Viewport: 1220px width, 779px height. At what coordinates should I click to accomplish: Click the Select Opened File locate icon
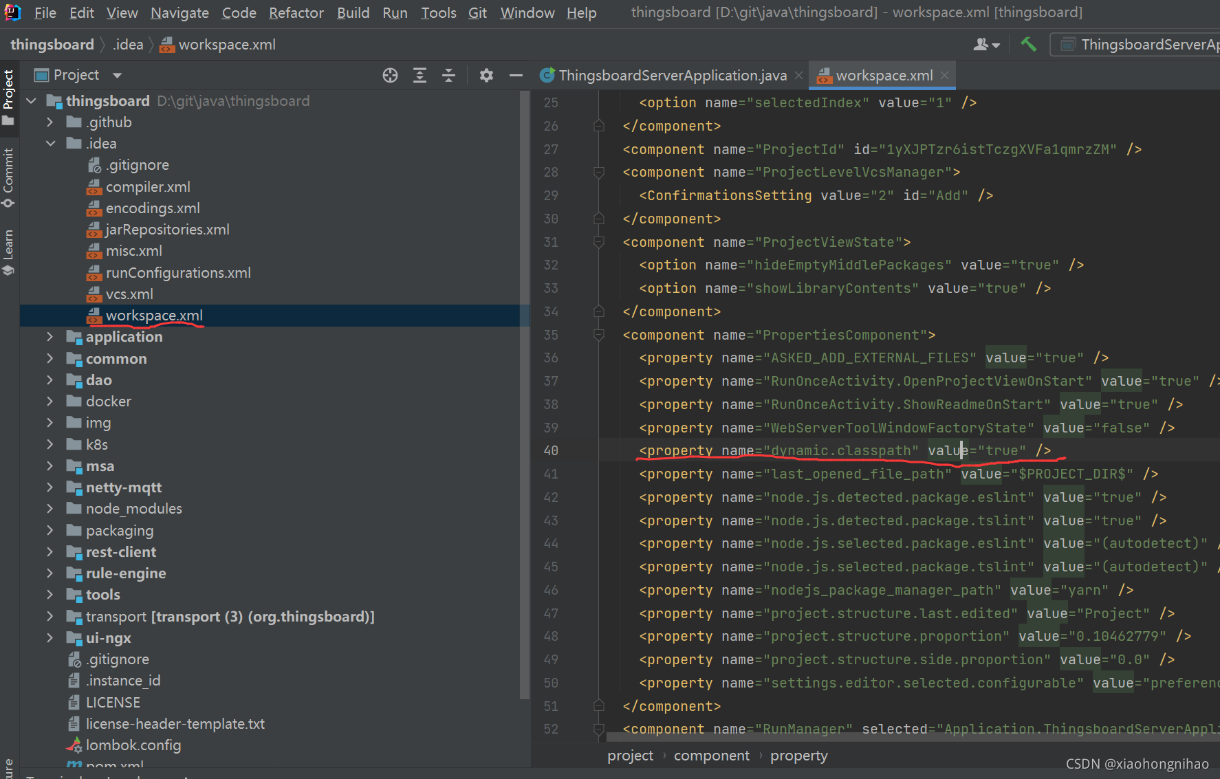pyautogui.click(x=390, y=76)
